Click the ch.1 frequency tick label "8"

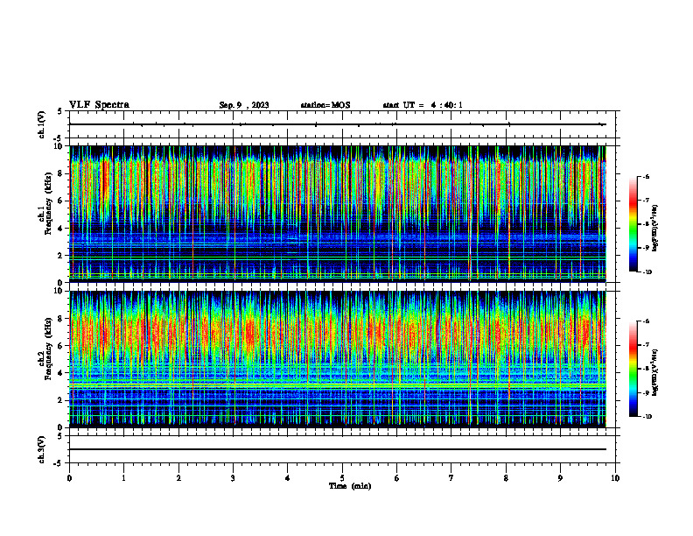61,173
